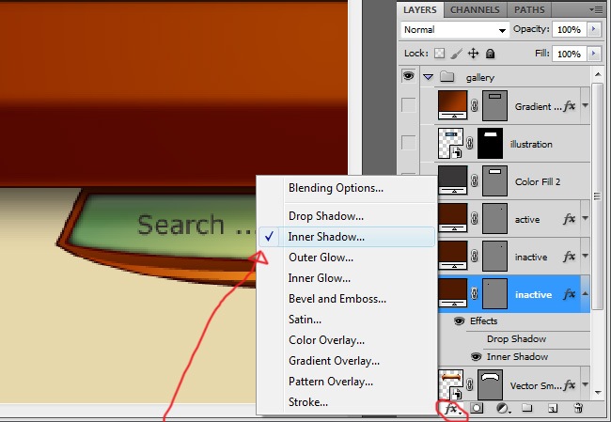Click the Add layer mask icon
The height and width of the screenshot is (422, 611).
click(x=477, y=409)
